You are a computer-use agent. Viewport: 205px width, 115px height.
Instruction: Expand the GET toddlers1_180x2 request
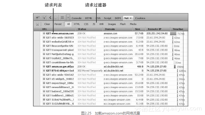(x=44, y=95)
